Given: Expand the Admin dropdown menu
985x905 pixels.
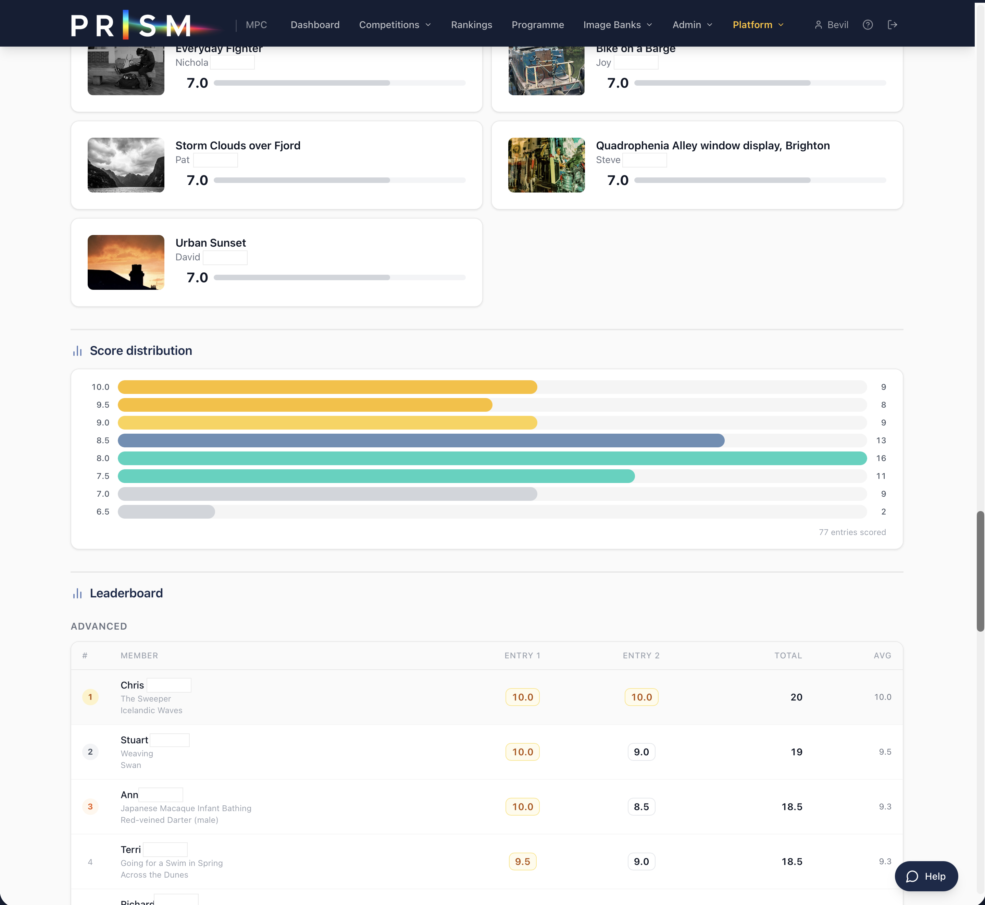Looking at the screenshot, I should click(x=692, y=24).
